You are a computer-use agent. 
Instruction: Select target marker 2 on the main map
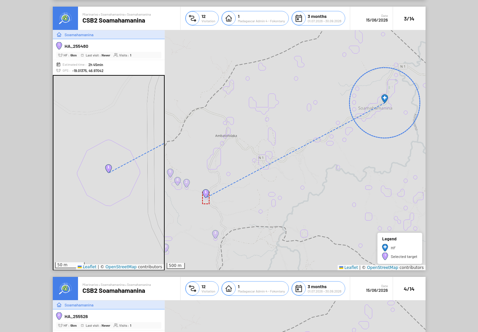tap(187, 183)
